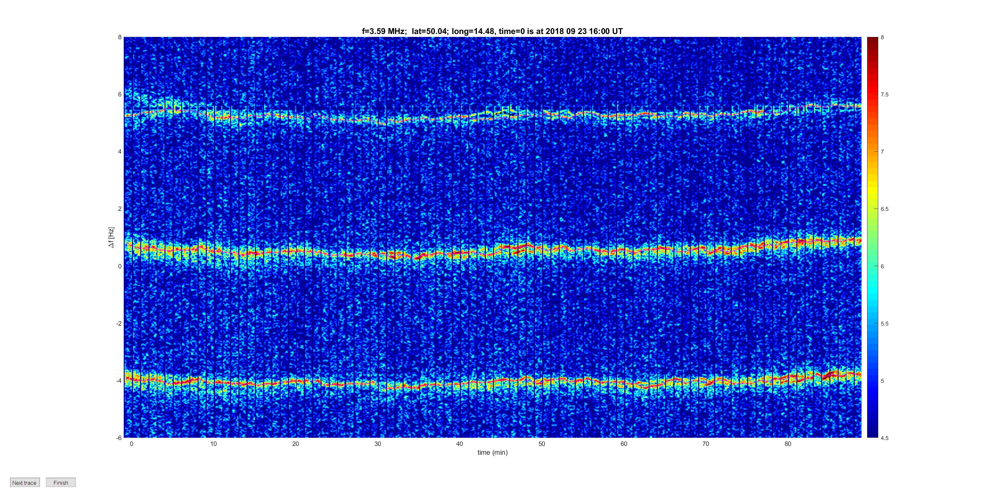Click the colorbar tick label 6.5
982x492 pixels.
884,209
